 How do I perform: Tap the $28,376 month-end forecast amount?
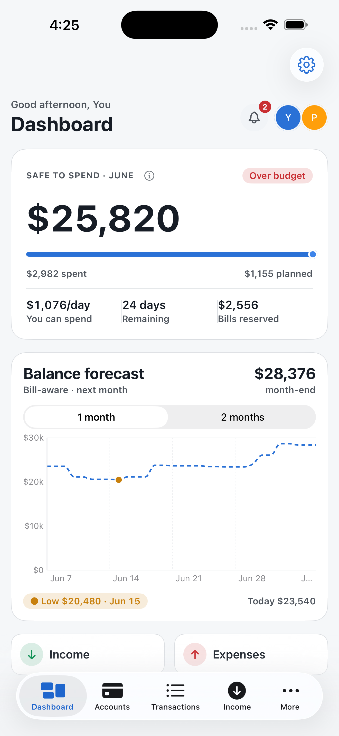click(x=285, y=373)
